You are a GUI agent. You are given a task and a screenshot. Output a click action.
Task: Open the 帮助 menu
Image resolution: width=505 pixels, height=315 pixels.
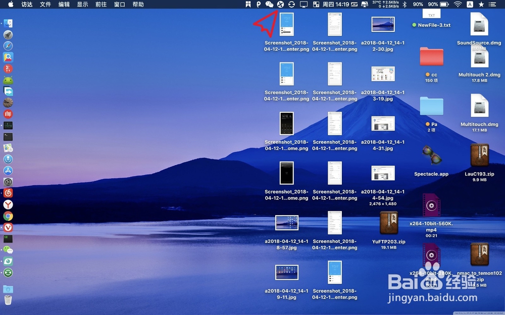[138, 4]
